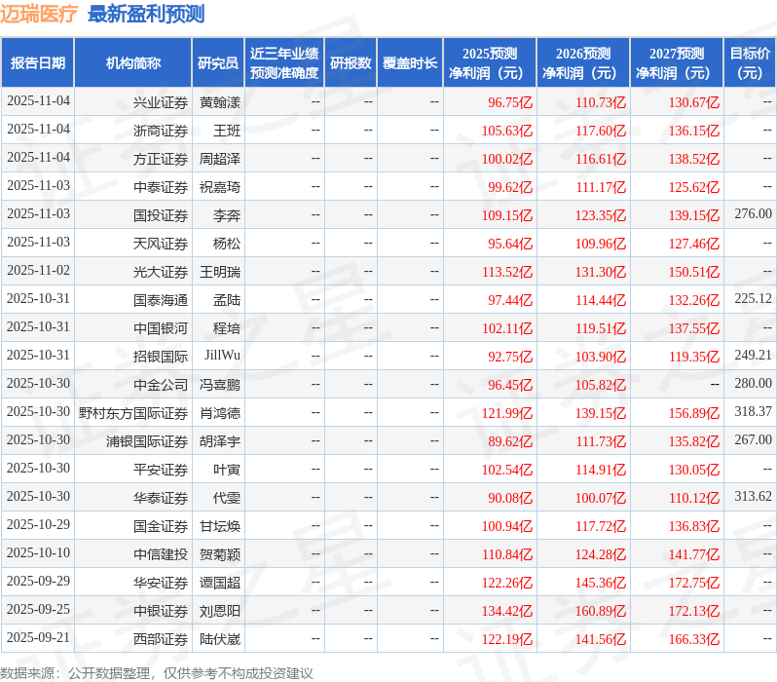Select the 105.63亿 profit value
This screenshot has width=777, height=682.
coord(507,131)
